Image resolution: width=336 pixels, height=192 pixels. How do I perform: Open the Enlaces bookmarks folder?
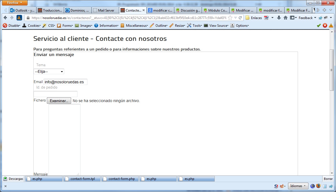tap(254, 18)
